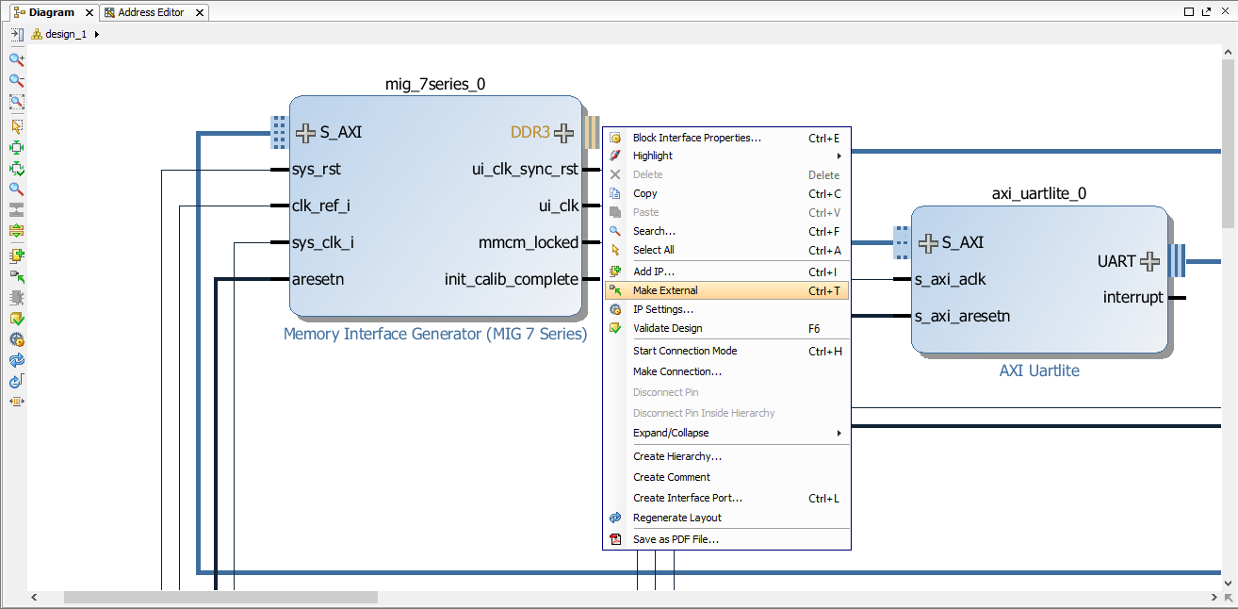Click the gear IP Settings toolbar icon

coord(16,339)
